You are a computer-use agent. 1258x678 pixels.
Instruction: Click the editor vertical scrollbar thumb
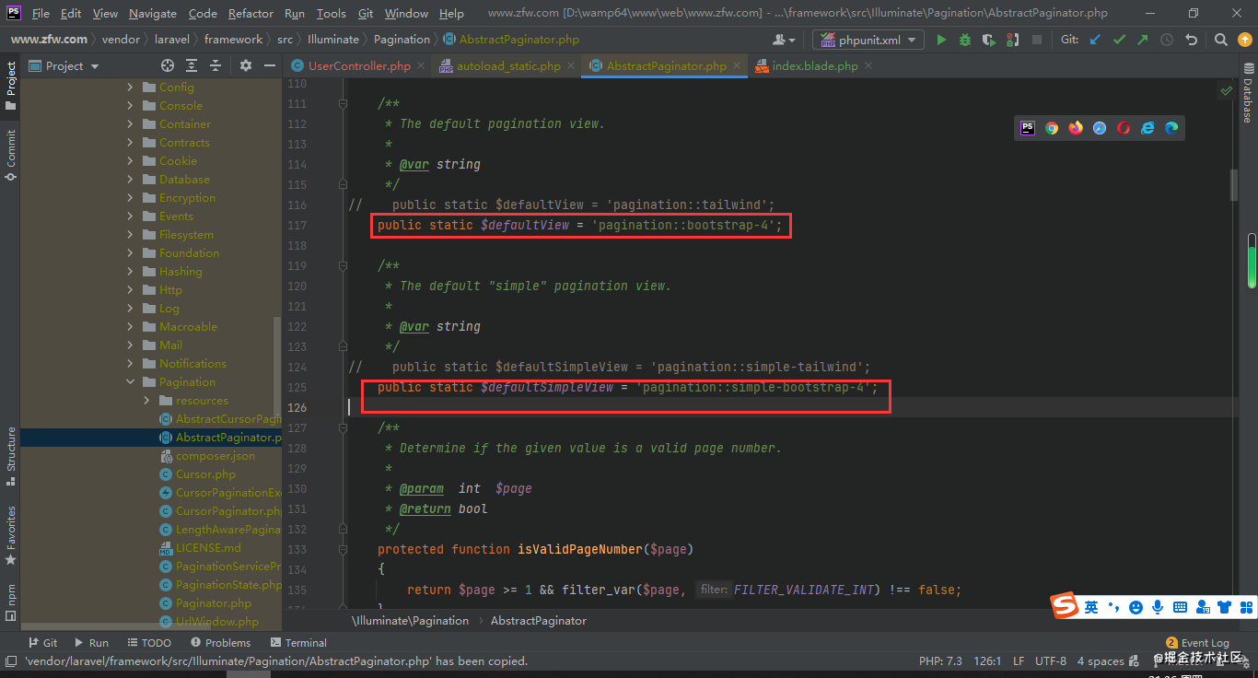pos(1233,184)
